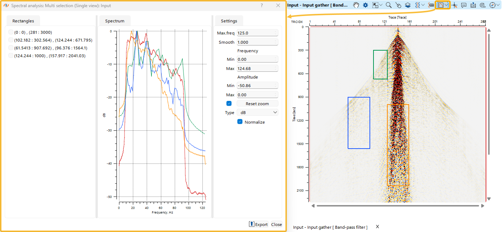Open the annotation comment tool
This screenshot has width=502, height=232.
pos(464,5)
